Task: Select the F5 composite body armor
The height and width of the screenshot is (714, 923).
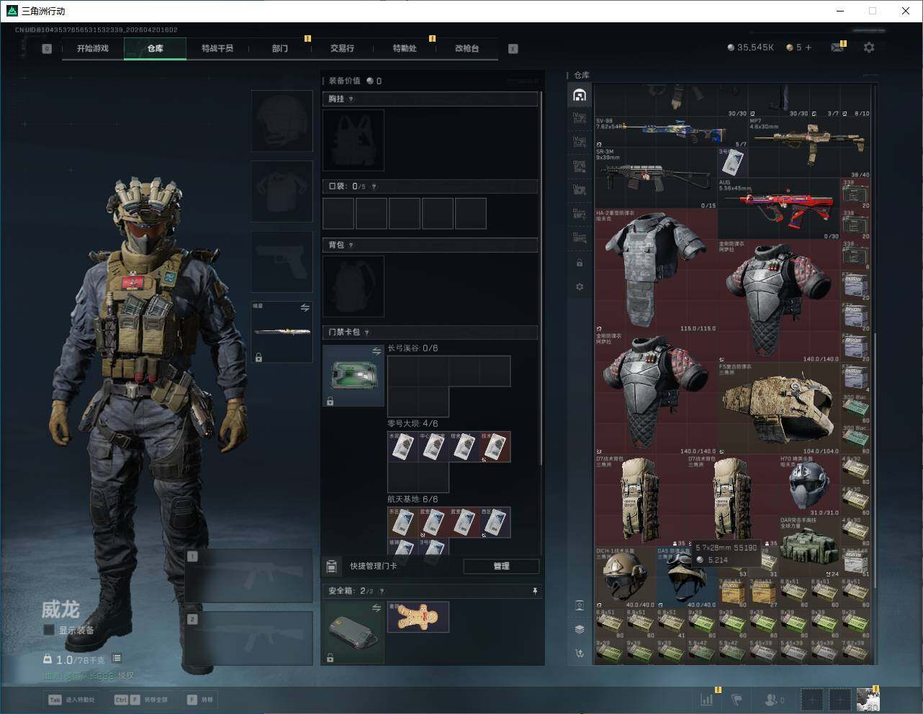Action: (x=779, y=408)
